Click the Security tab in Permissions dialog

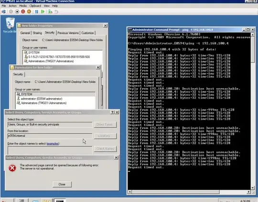click(x=18, y=74)
